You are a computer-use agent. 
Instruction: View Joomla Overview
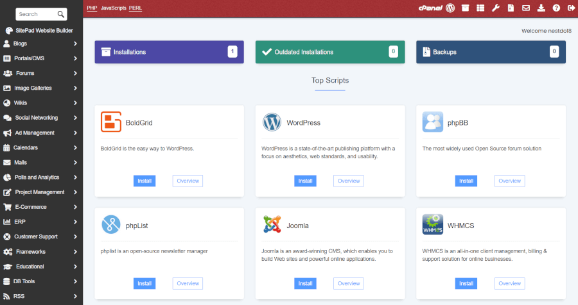(x=348, y=283)
